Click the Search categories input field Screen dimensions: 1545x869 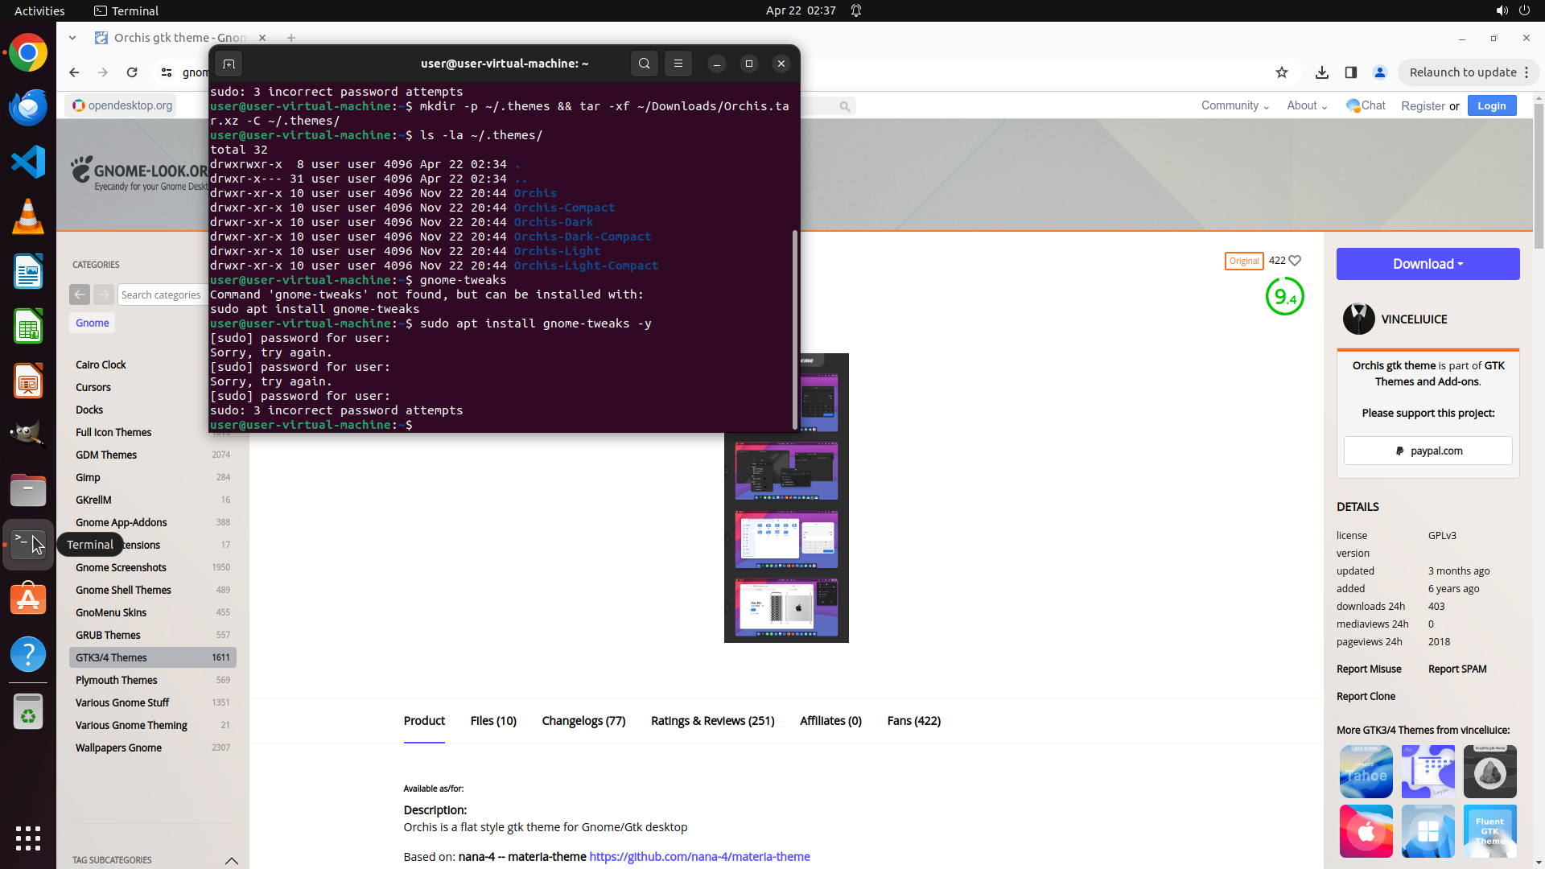[161, 294]
